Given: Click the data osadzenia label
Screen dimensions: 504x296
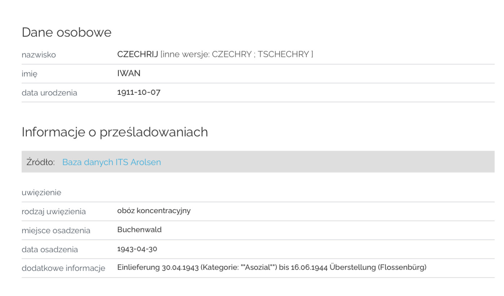Looking at the screenshot, I should point(50,249).
